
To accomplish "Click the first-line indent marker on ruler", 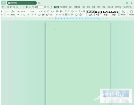I will tap(55, 18).
